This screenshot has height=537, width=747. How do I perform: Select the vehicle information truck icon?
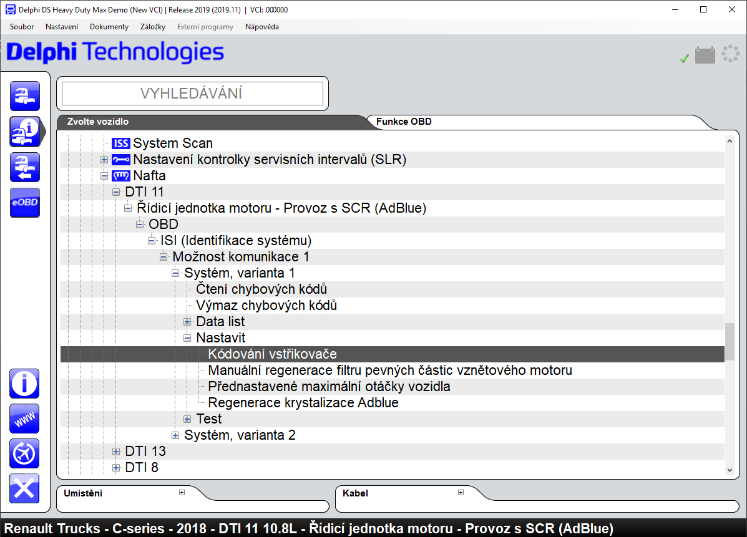point(25,132)
